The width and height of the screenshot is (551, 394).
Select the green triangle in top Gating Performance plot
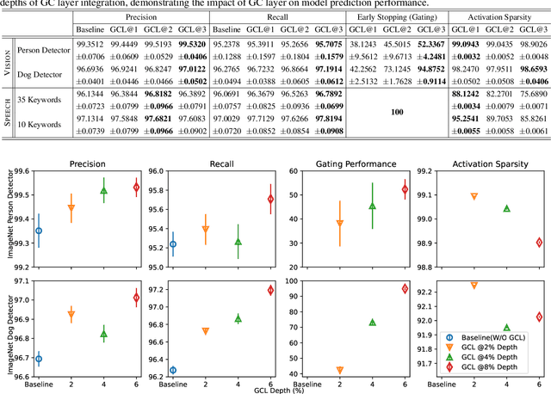(372, 206)
